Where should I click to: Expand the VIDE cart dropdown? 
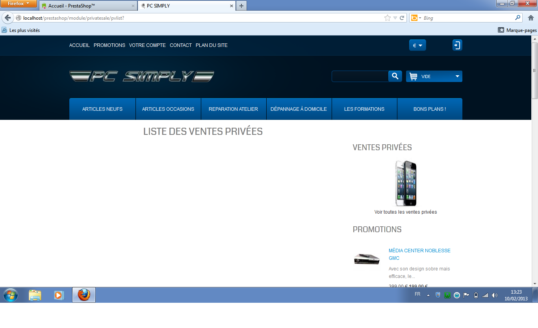457,76
